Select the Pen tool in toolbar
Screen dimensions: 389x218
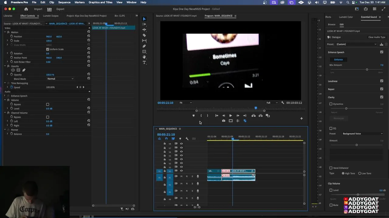click(x=144, y=46)
